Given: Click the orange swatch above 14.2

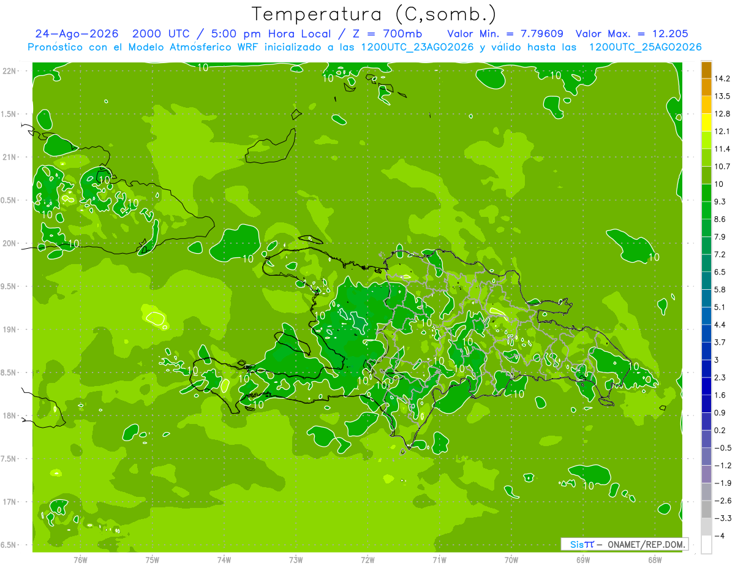Looking at the screenshot, I should point(706,70).
